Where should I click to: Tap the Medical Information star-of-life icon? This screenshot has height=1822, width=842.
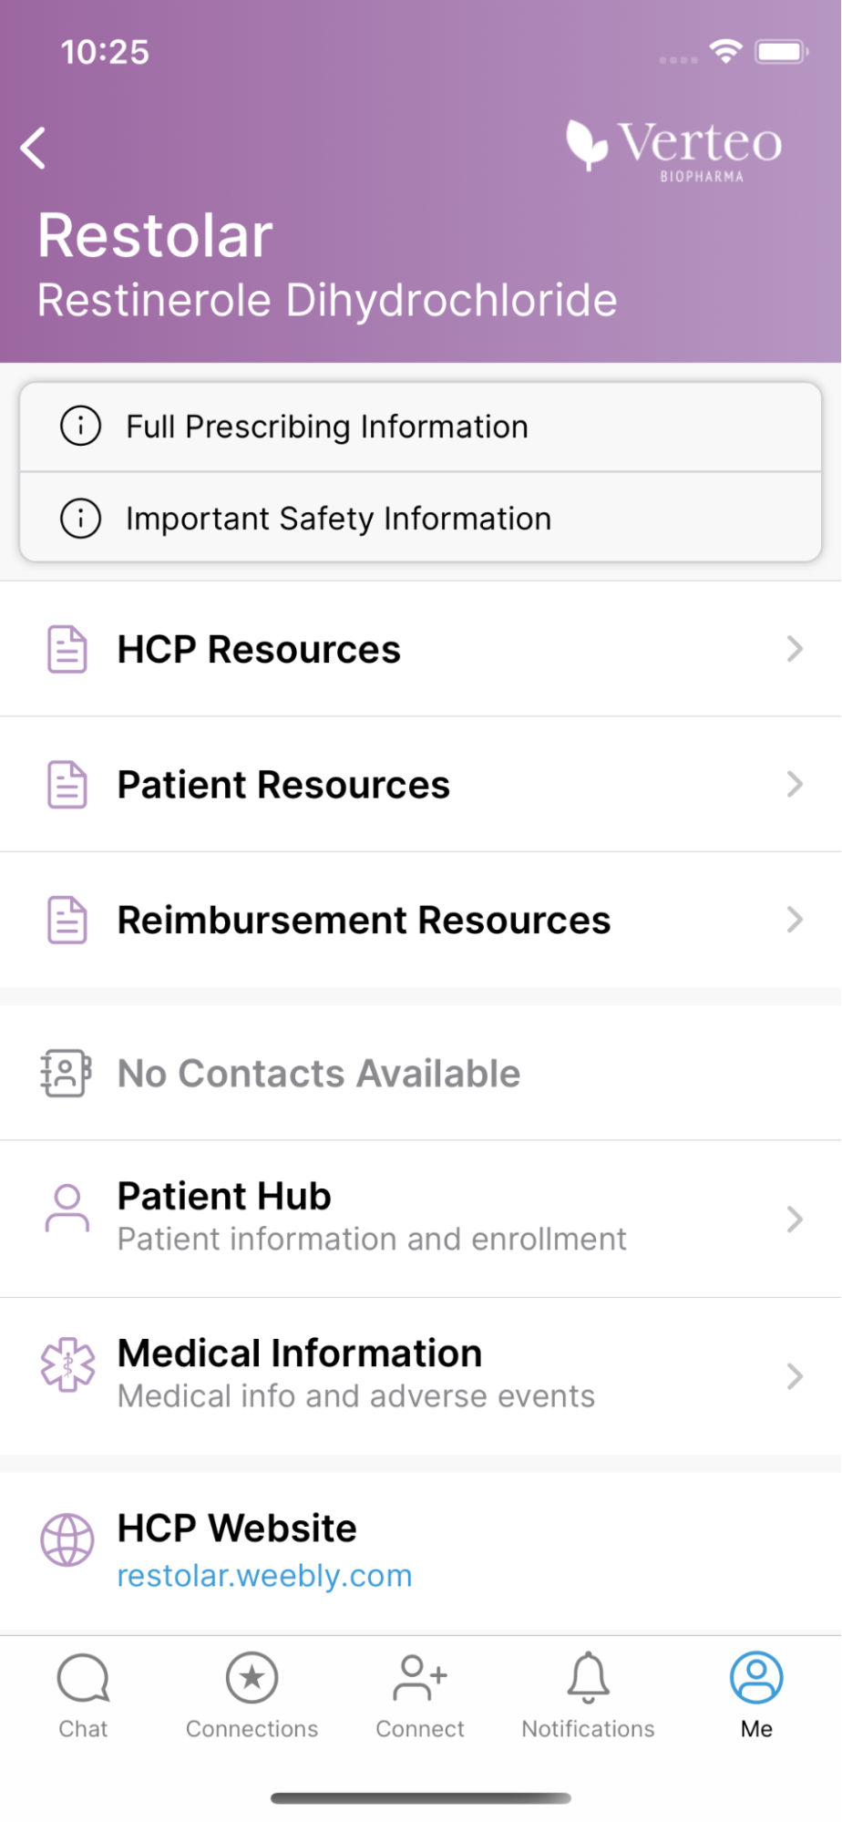pyautogui.click(x=67, y=1364)
